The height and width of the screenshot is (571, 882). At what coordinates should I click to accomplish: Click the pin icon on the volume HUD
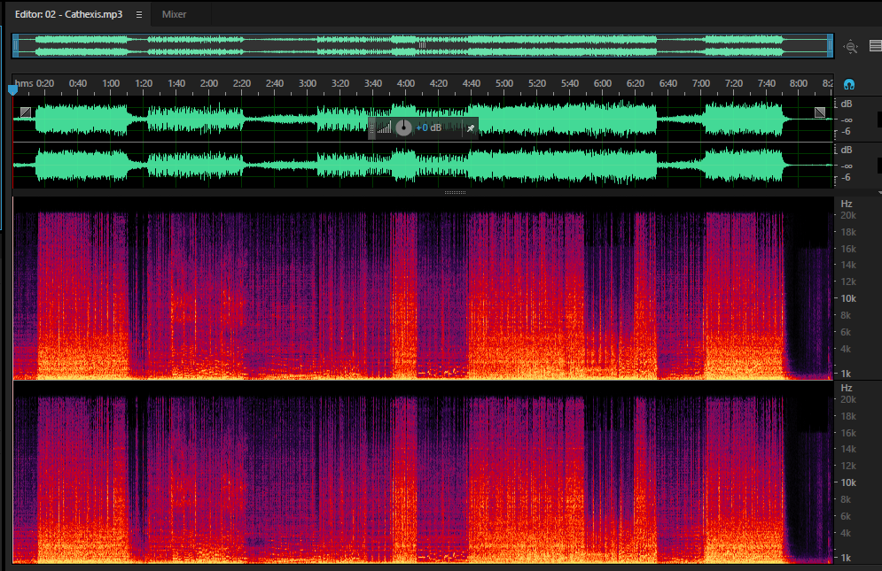pos(470,128)
